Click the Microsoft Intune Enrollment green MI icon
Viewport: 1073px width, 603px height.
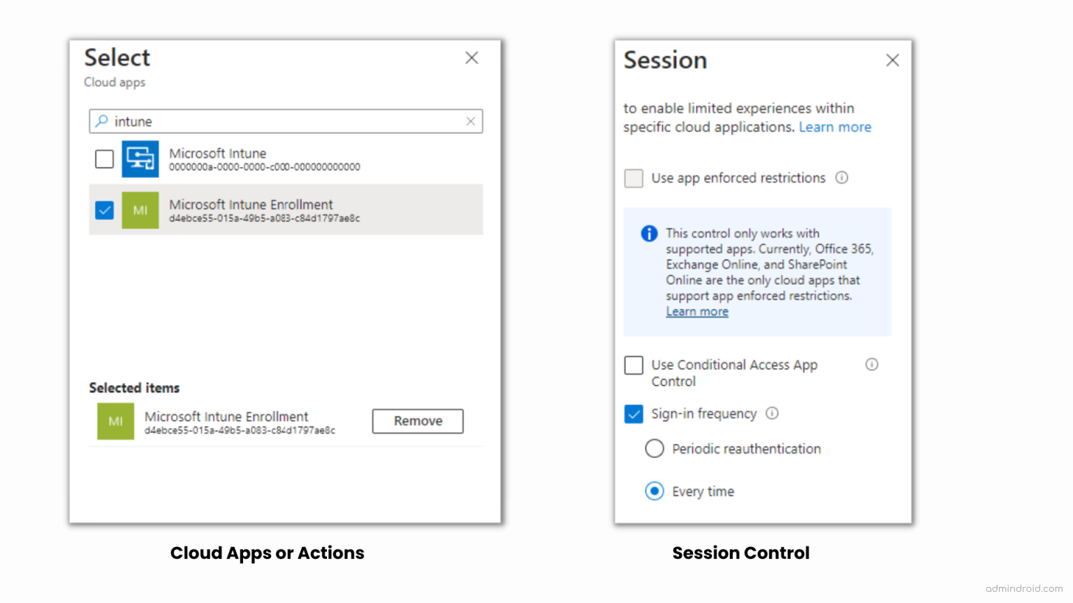(x=140, y=210)
